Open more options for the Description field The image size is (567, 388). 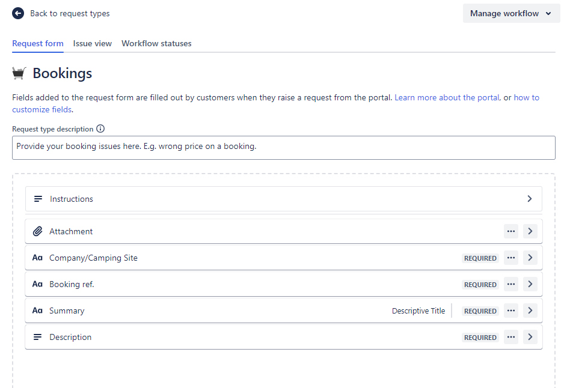tap(511, 337)
